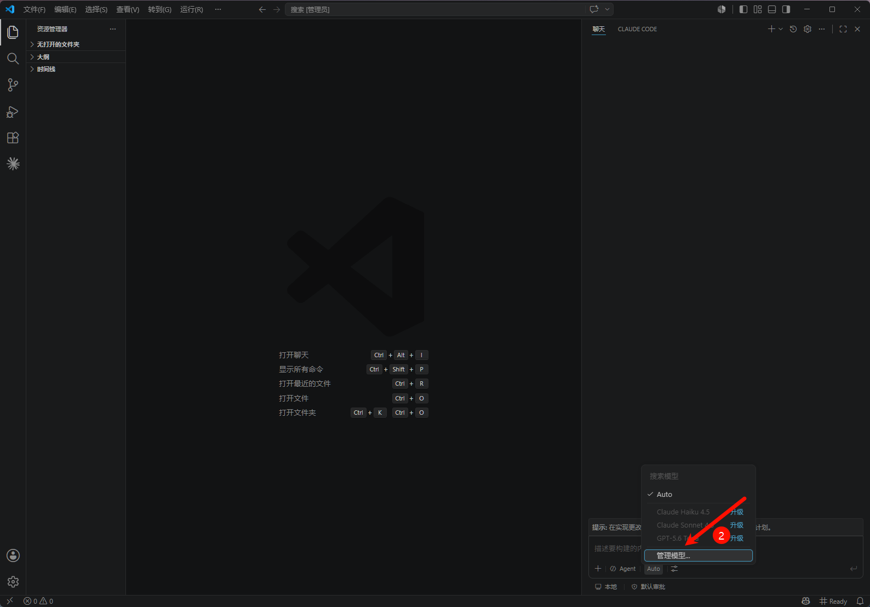Viewport: 870px width, 607px height.
Task: Open the Agent mode picker
Action: click(623, 569)
